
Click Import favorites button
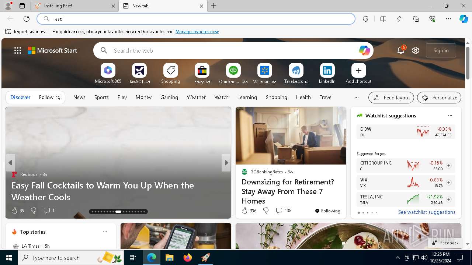point(25,32)
